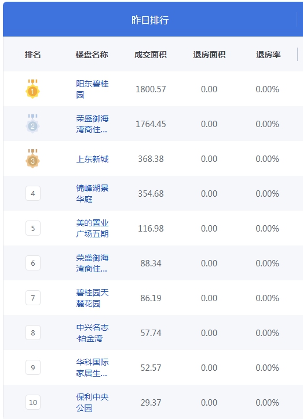Open the 碧桂园天麓花园 property link
The width and height of the screenshot is (303, 419).
pyautogui.click(x=92, y=298)
